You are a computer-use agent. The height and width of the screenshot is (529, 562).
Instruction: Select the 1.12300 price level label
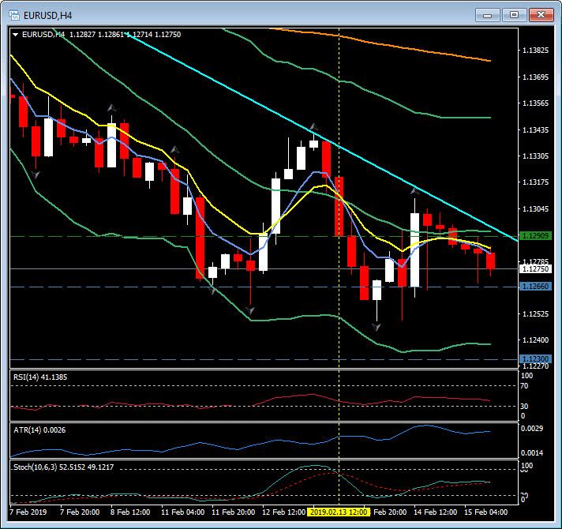(535, 359)
